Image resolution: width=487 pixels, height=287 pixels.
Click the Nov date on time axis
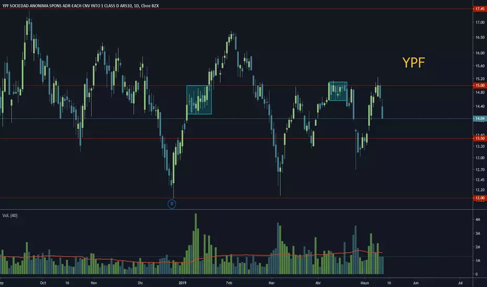(x=94, y=283)
